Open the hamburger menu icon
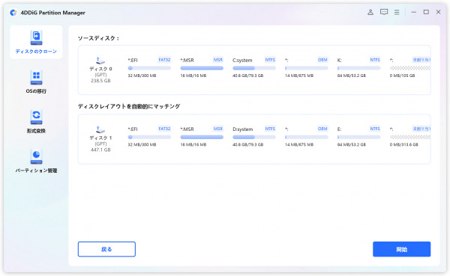This screenshot has height=276, width=450. click(397, 12)
